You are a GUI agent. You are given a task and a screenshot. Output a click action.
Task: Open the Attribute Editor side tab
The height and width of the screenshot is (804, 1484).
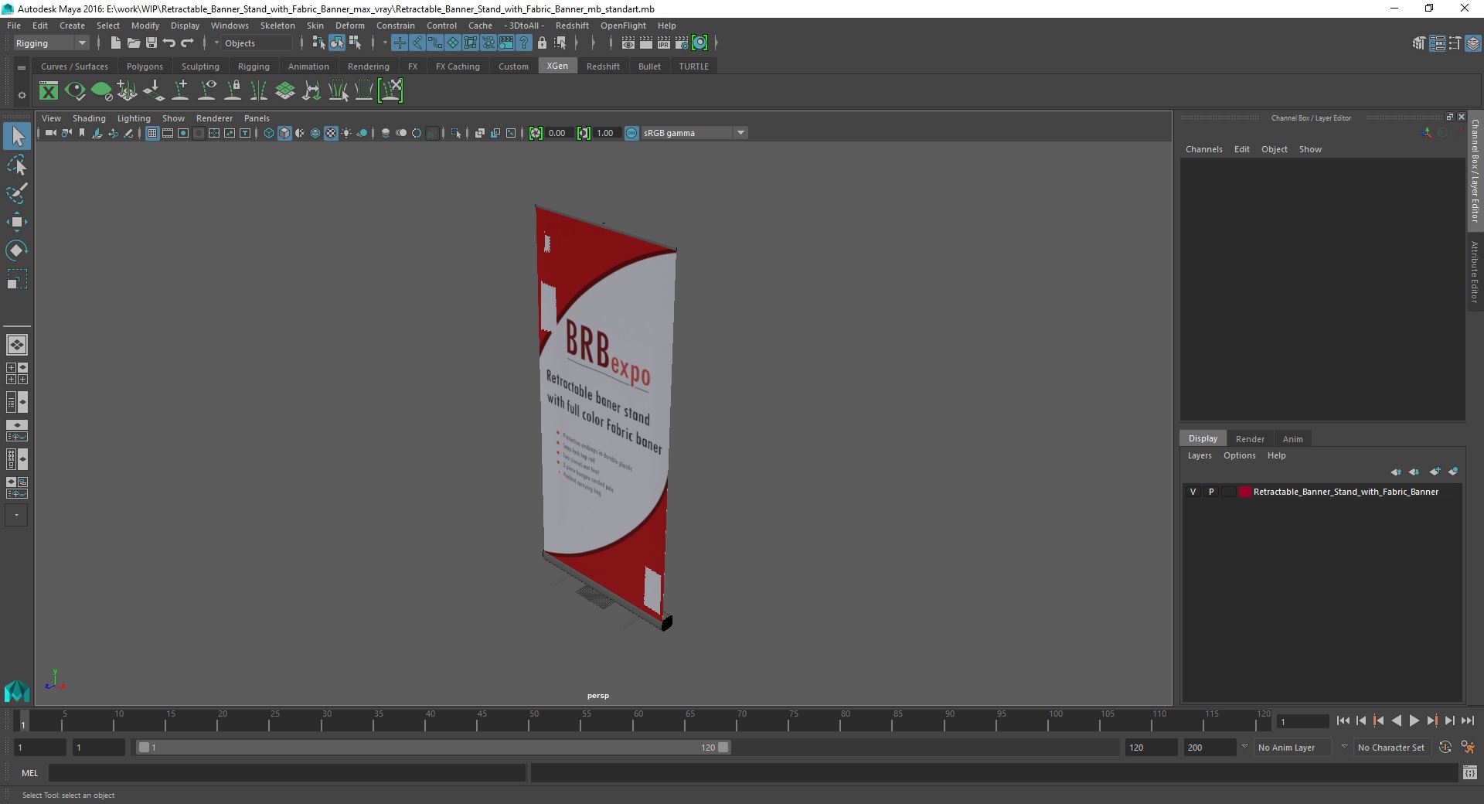click(x=1475, y=271)
